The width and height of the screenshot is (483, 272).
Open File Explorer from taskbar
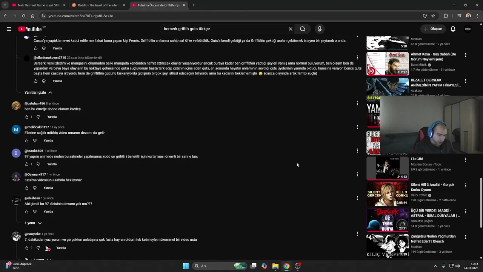(x=275, y=266)
